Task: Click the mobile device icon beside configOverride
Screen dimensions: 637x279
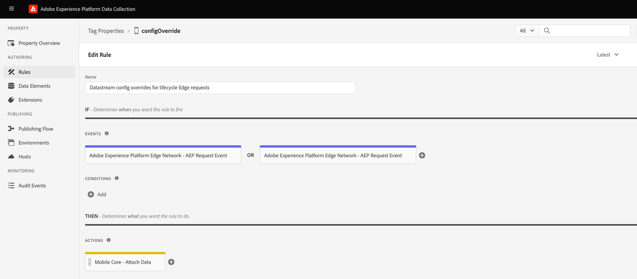Action: point(136,31)
